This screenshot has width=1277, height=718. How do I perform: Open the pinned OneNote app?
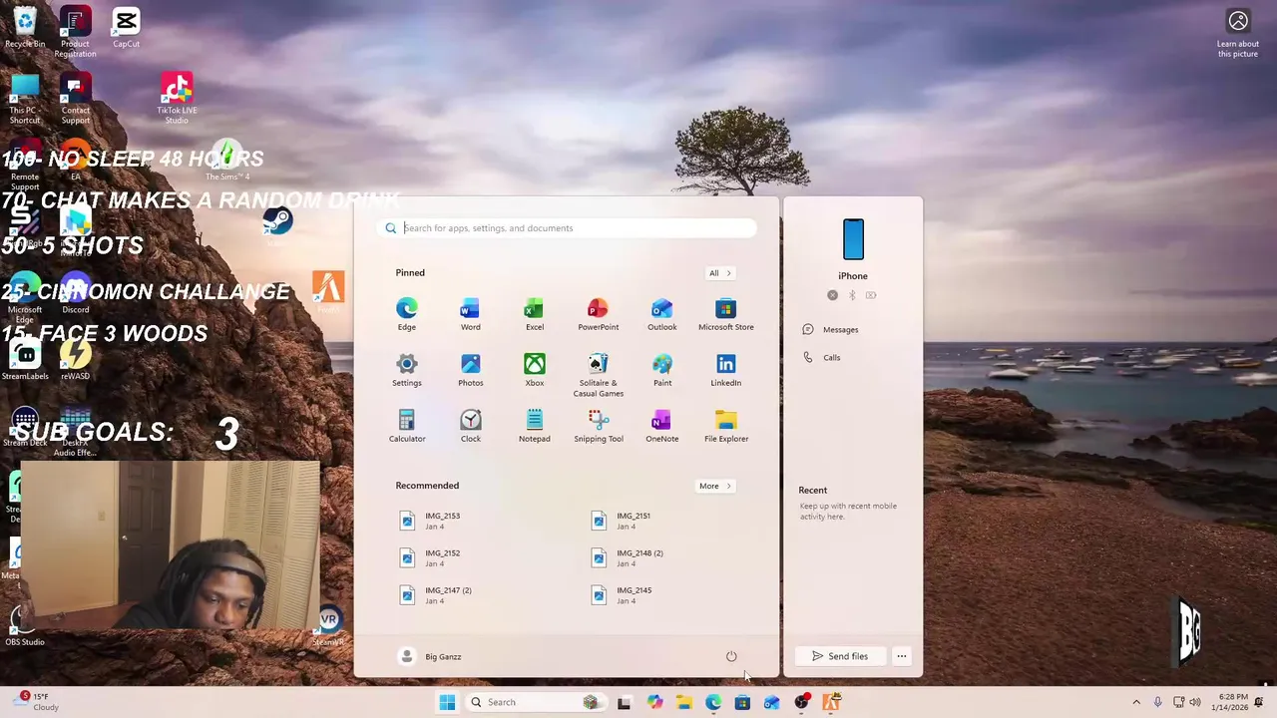click(661, 426)
